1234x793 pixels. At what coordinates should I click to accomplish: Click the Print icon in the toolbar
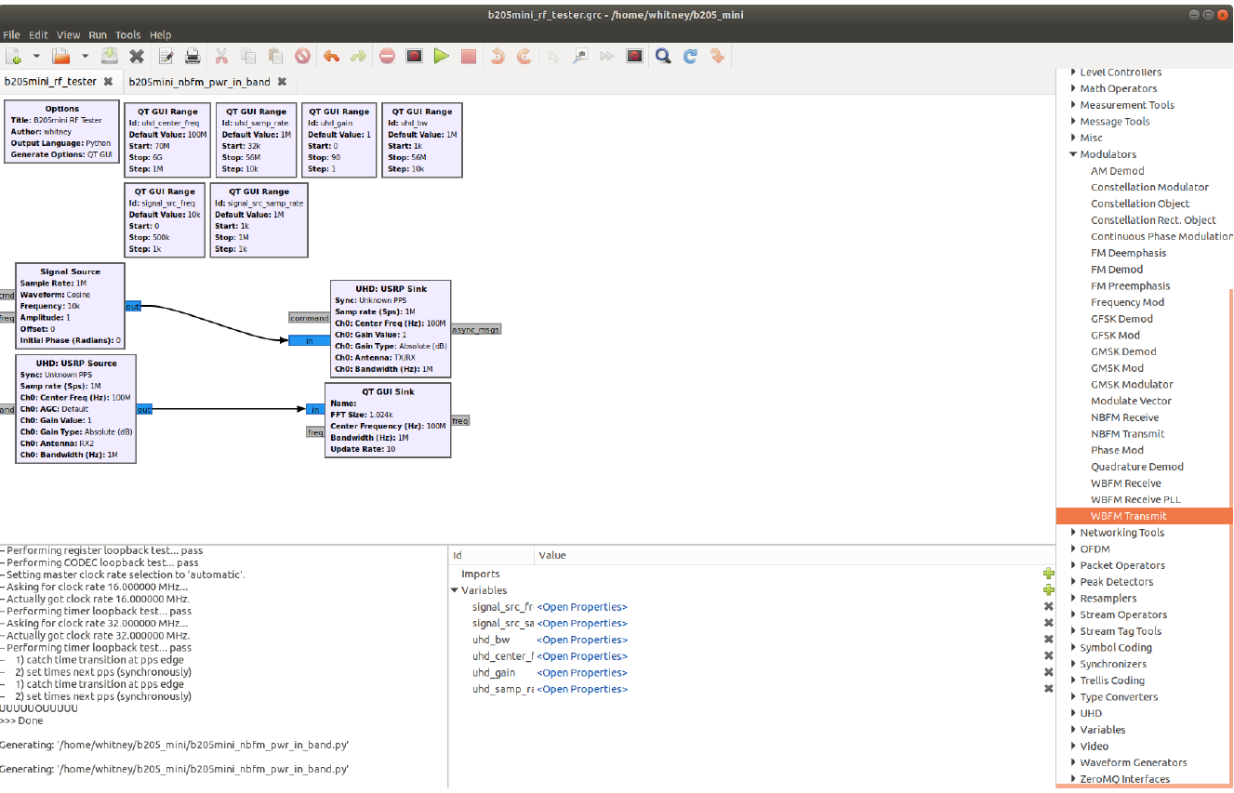pos(192,56)
